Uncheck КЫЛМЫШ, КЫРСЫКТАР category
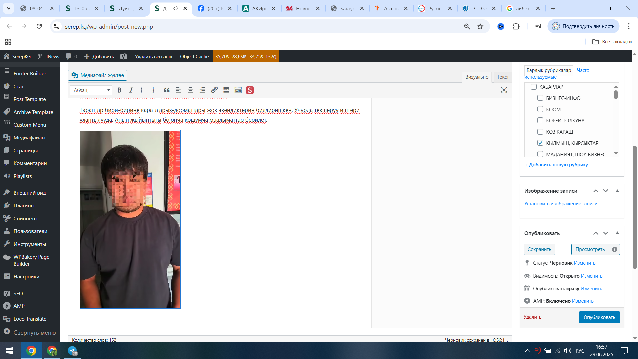Image resolution: width=638 pixels, height=359 pixels. [x=540, y=143]
